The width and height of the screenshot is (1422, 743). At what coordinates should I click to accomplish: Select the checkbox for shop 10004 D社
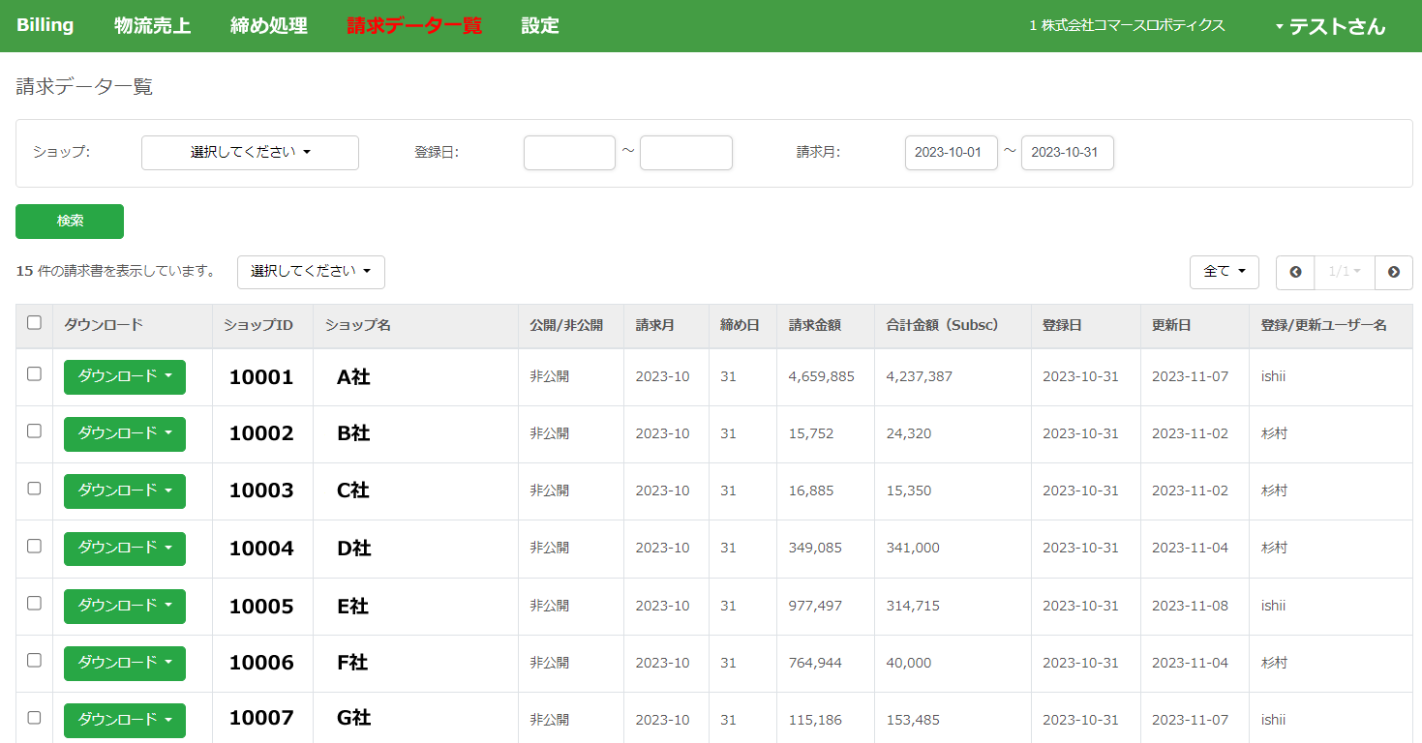point(35,546)
